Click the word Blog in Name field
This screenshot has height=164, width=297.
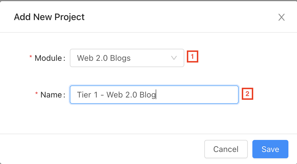[147, 95]
